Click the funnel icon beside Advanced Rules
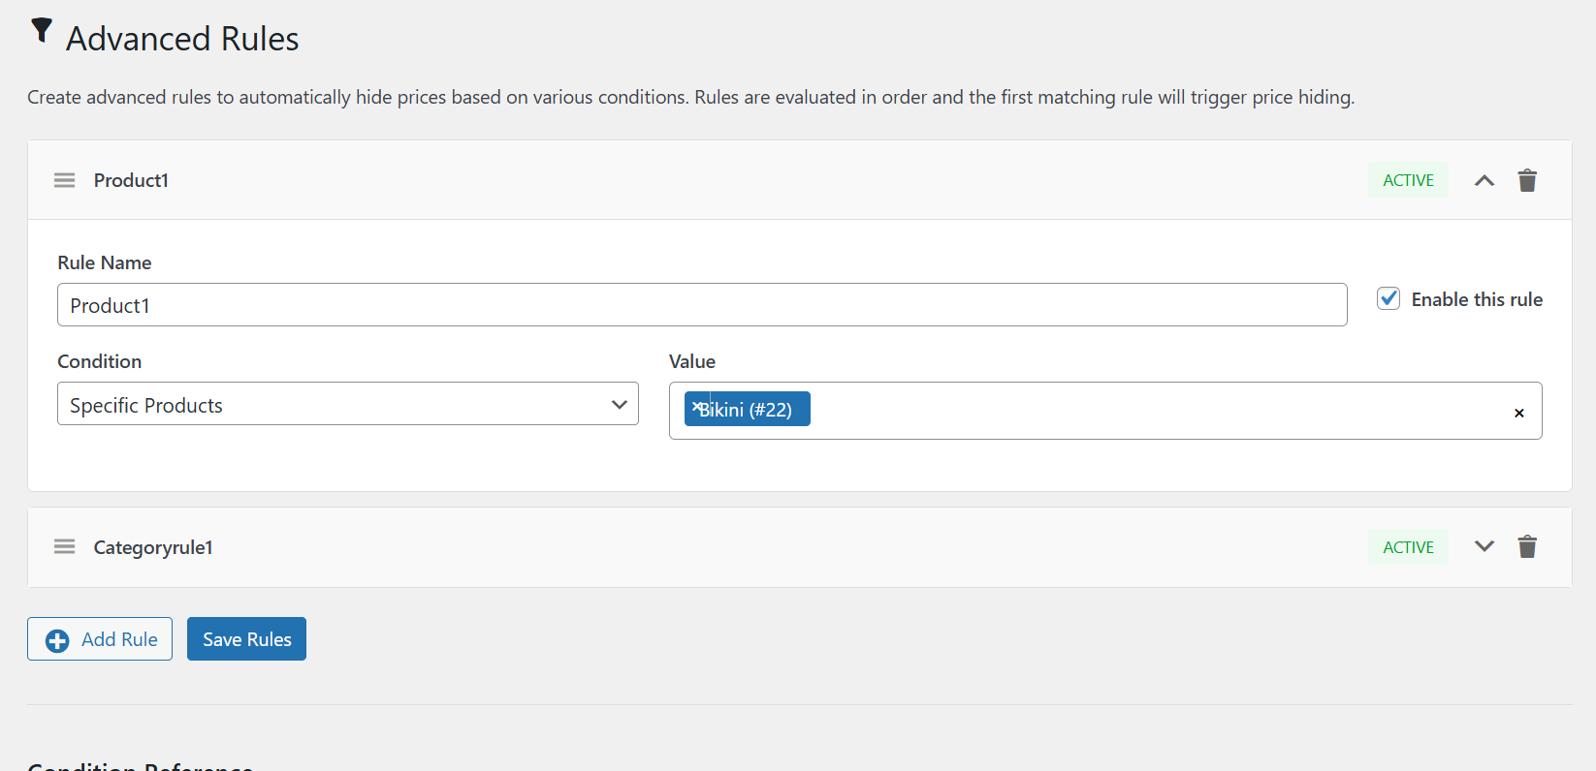This screenshot has width=1596, height=771. pos(42,31)
